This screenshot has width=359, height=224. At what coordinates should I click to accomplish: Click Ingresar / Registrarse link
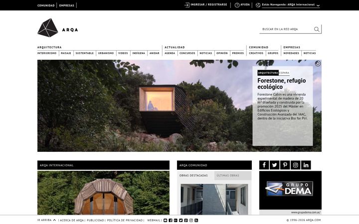point(209,4)
